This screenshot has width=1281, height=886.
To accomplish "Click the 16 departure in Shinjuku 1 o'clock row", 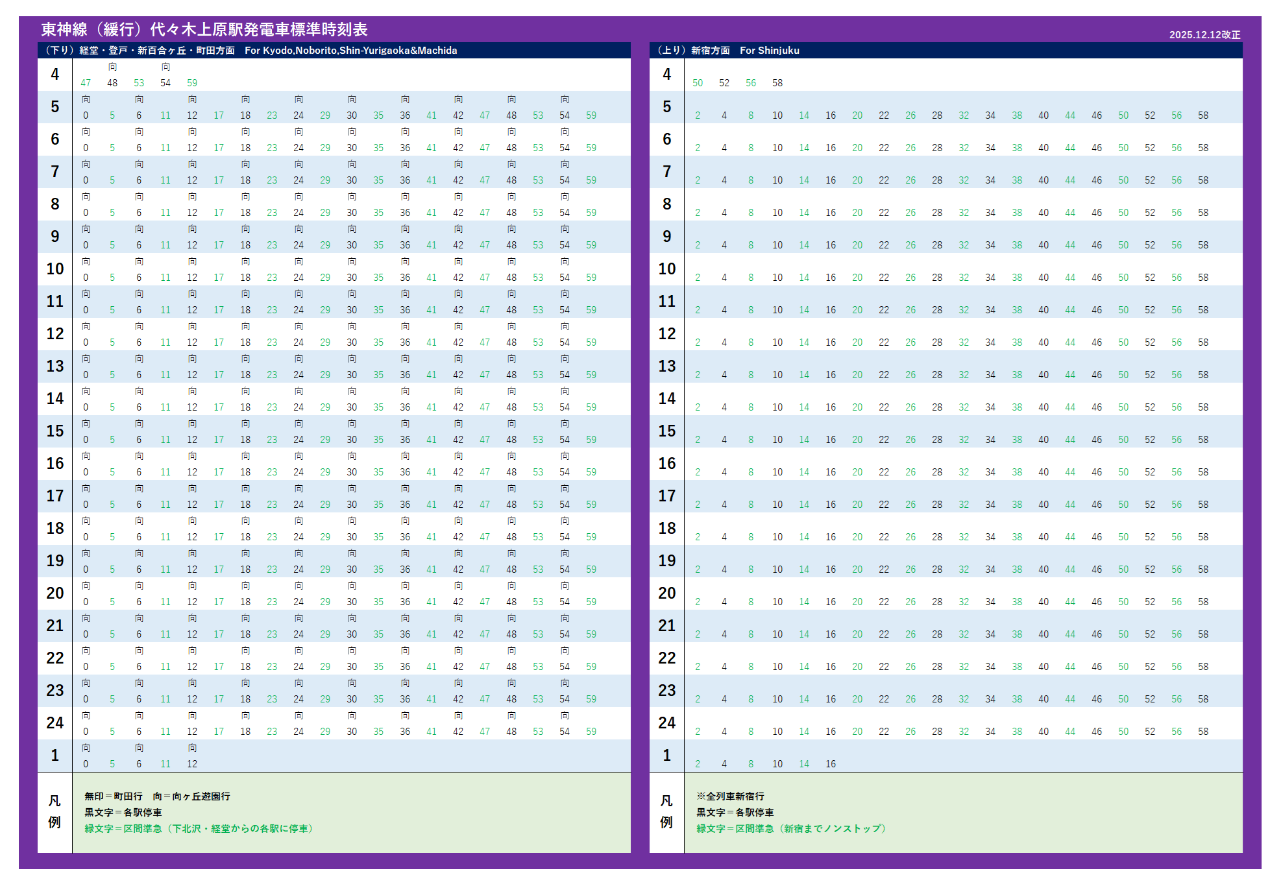I will [831, 764].
